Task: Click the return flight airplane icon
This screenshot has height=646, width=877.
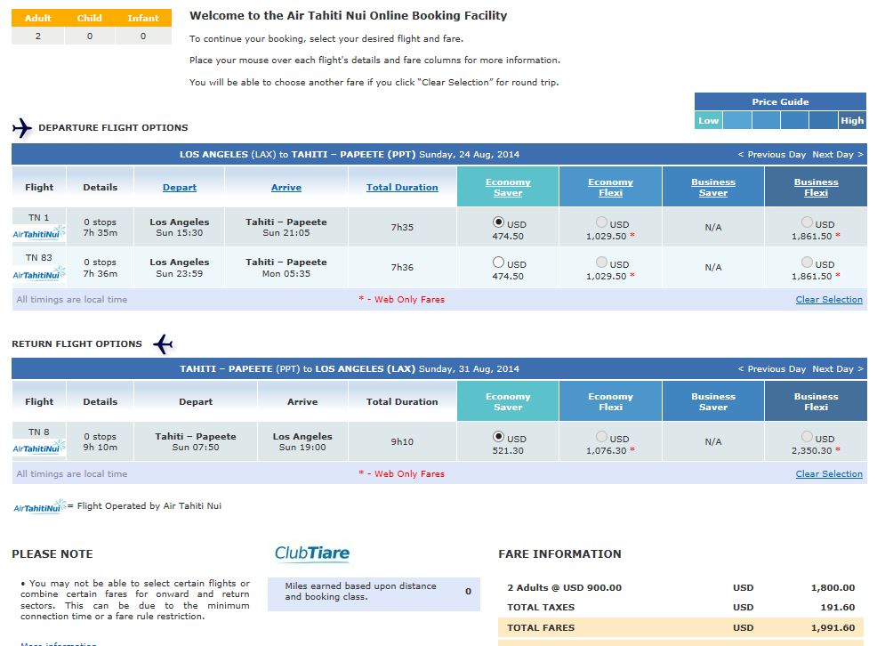Action: click(x=163, y=344)
